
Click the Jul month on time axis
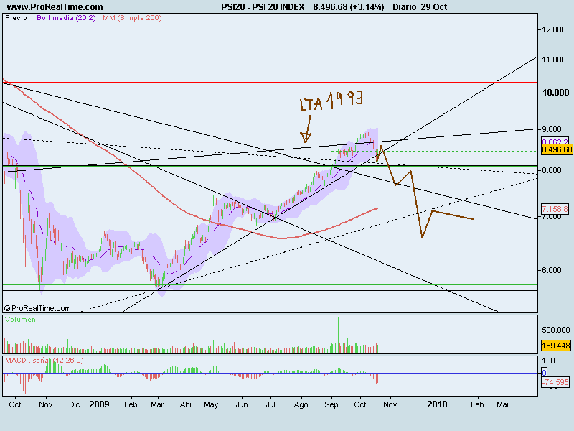[x=271, y=404]
